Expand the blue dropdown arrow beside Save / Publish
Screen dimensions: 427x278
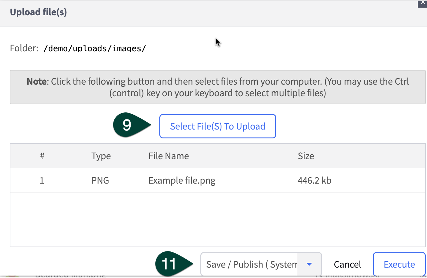pyautogui.click(x=309, y=264)
